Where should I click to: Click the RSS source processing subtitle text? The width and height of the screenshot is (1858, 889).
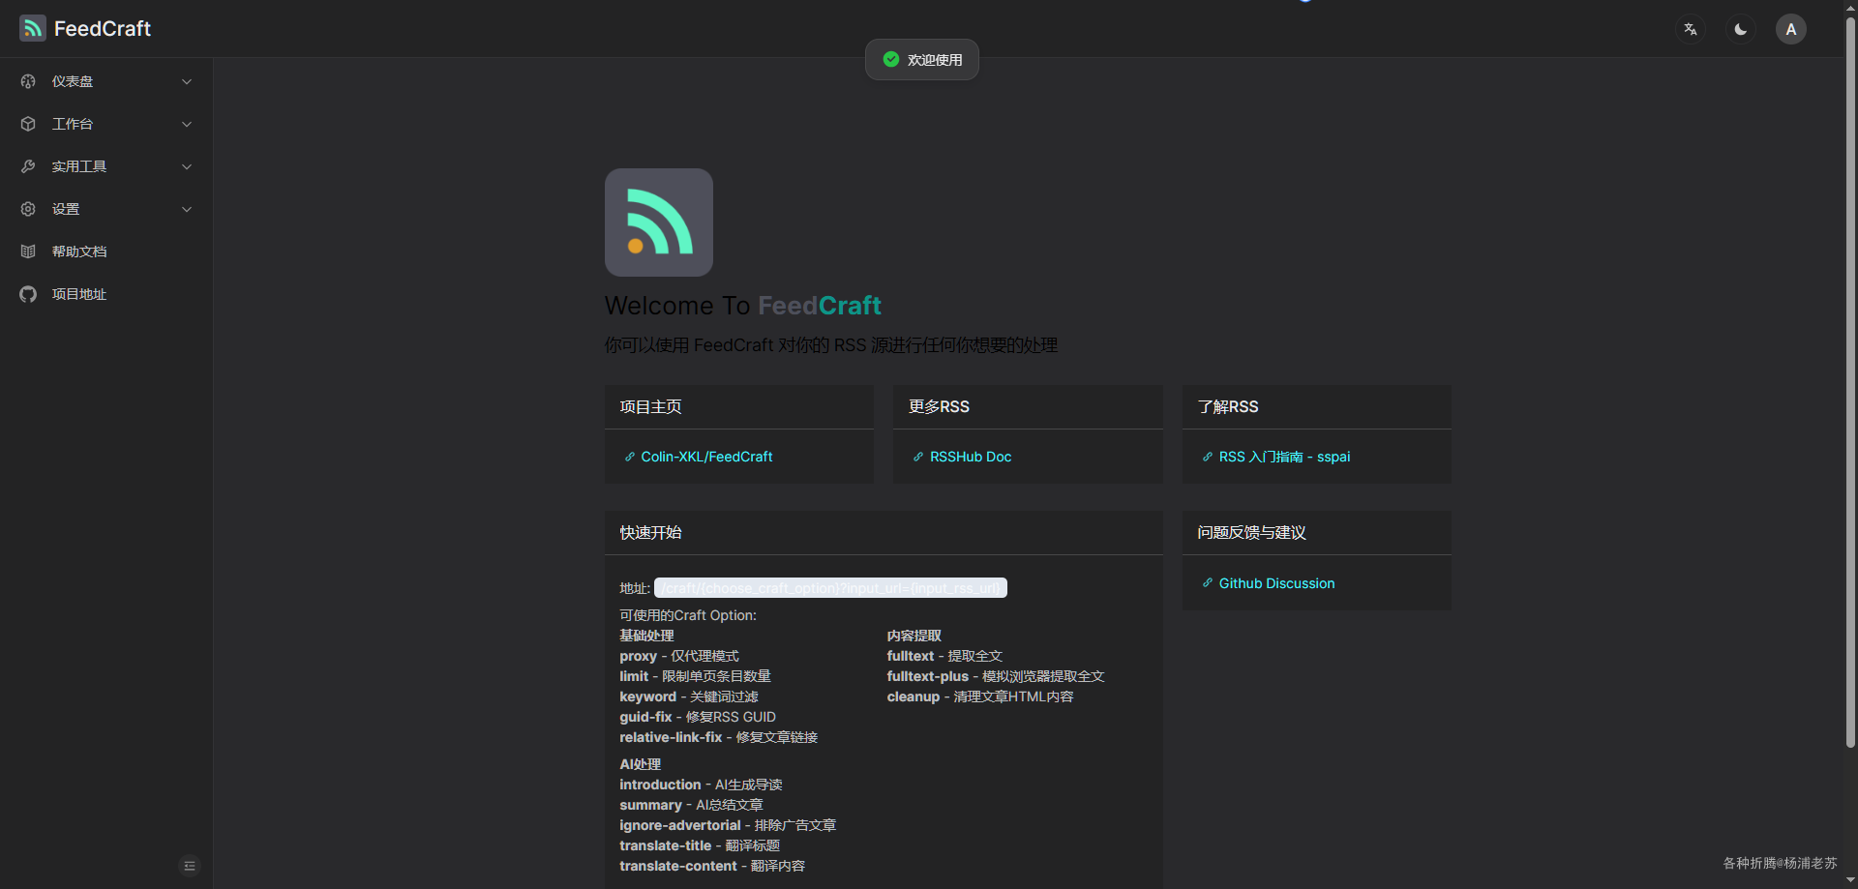(x=831, y=345)
